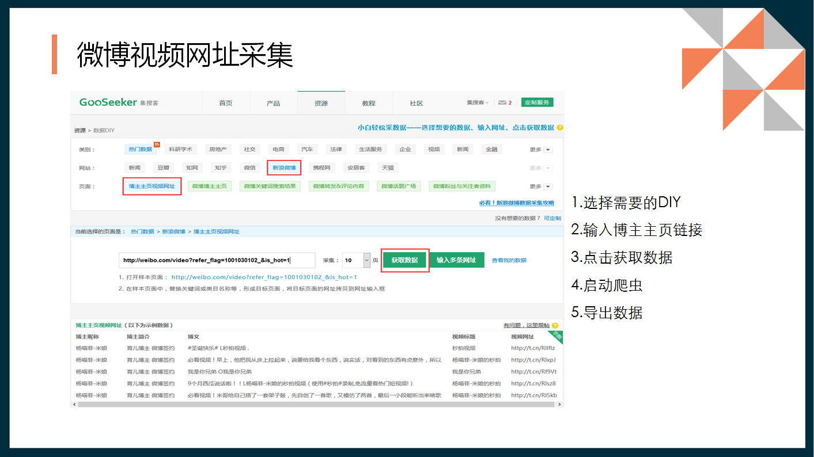Screen dimensions: 814x457
Task: Select the 天猫 website
Action: (x=388, y=167)
